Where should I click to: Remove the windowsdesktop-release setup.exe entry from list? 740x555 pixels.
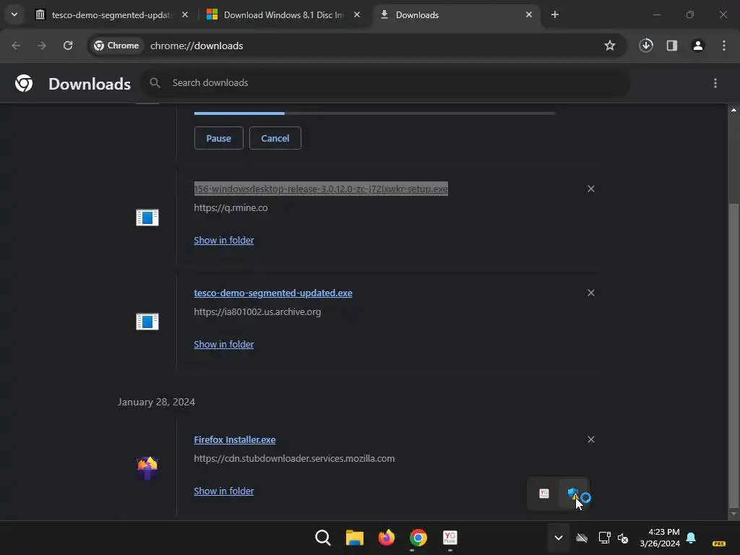click(591, 189)
